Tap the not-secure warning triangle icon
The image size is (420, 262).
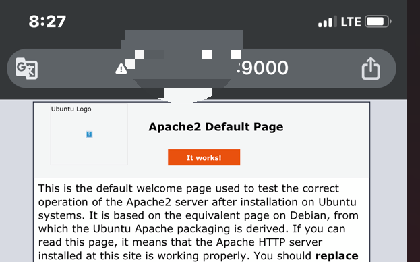[121, 69]
